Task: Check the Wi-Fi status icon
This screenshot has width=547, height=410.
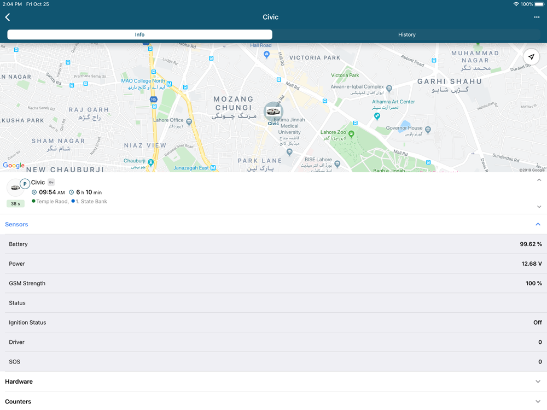Action: [516, 4]
